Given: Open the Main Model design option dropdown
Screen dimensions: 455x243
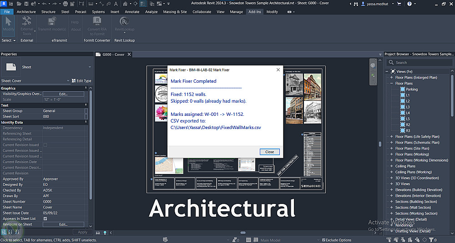Looking at the screenshot, I should (318, 240).
